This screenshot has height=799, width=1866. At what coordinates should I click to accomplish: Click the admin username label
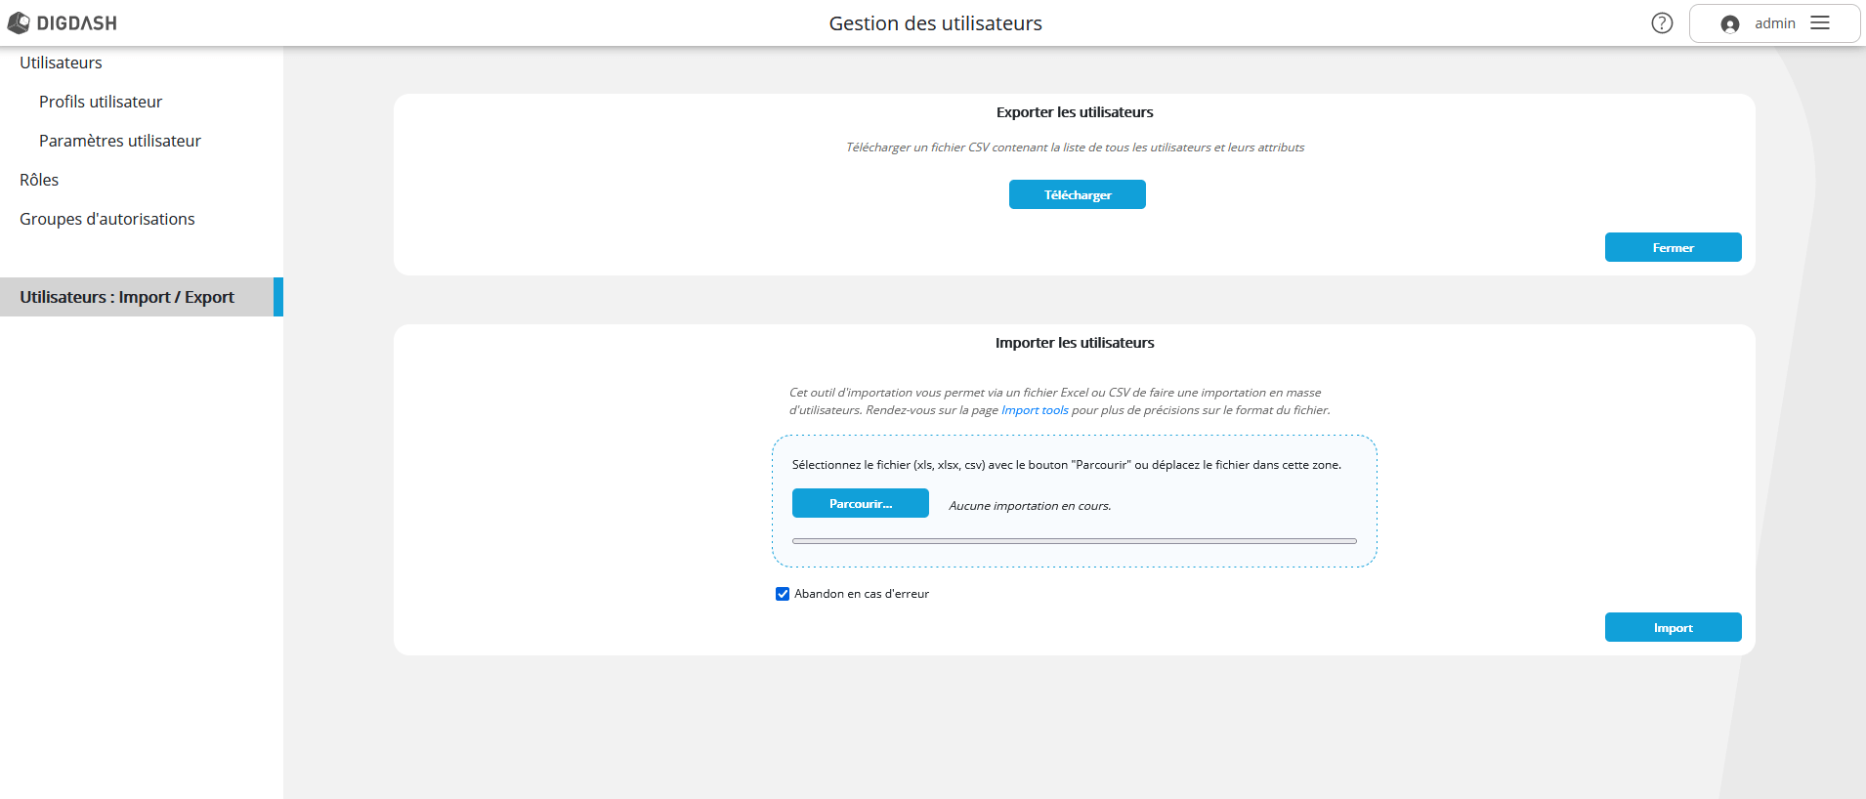(1775, 23)
